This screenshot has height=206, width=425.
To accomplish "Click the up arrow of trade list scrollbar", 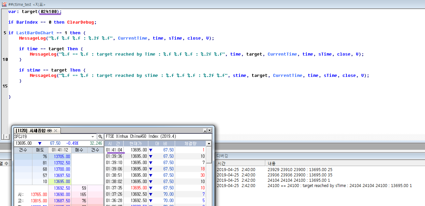I will 208,143.
